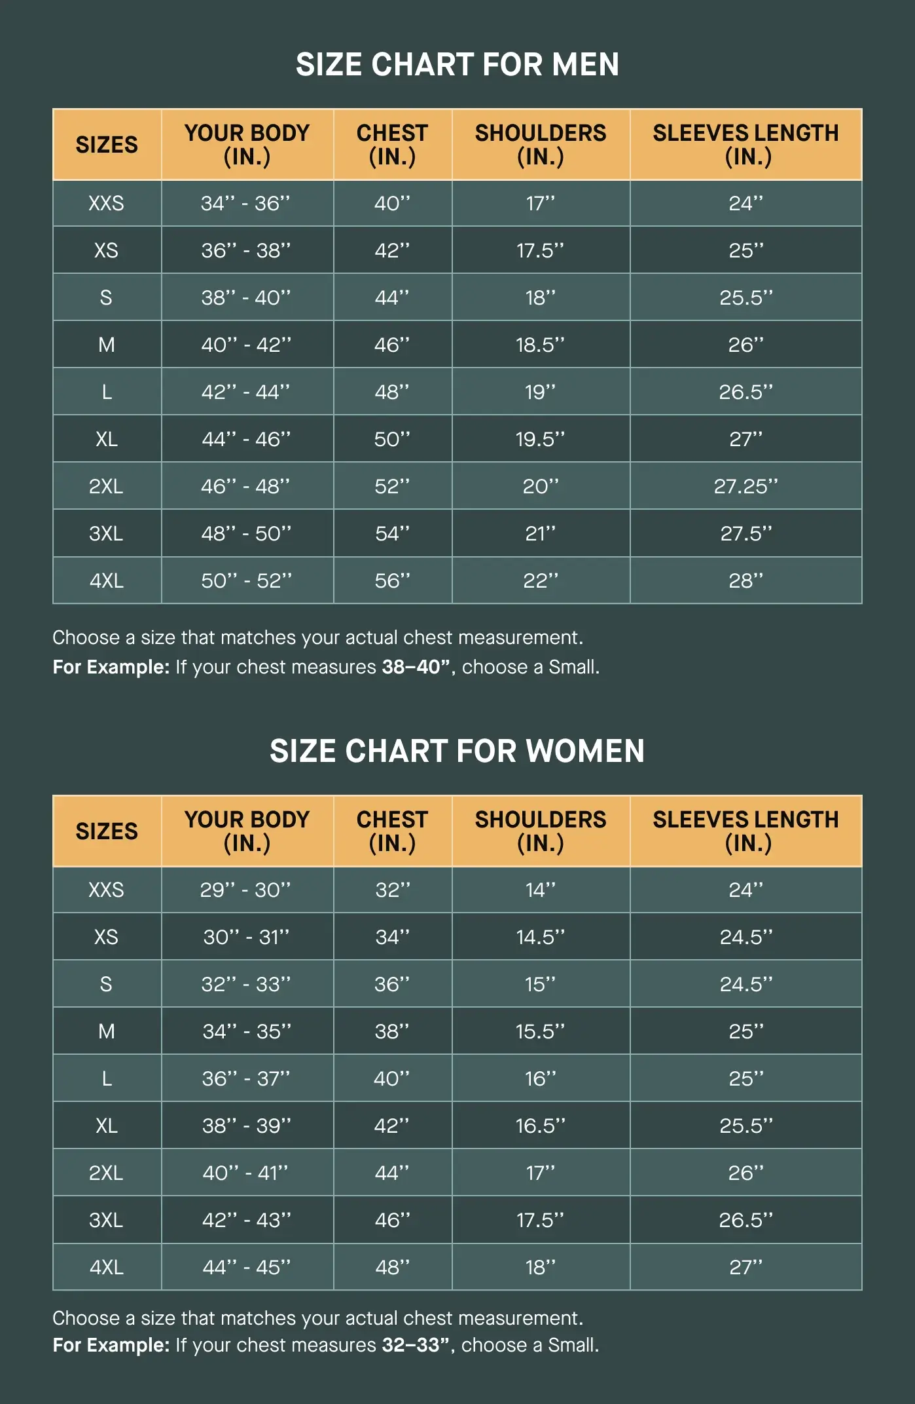The width and height of the screenshot is (915, 1404).
Task: Click the 27.25" sleeve length cell
Action: 745,486
